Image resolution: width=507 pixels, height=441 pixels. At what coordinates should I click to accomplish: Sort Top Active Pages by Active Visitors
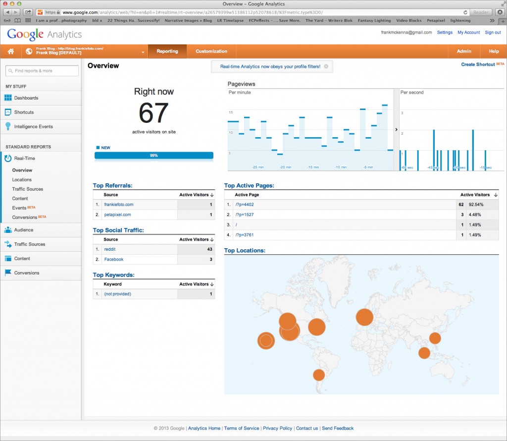(479, 195)
